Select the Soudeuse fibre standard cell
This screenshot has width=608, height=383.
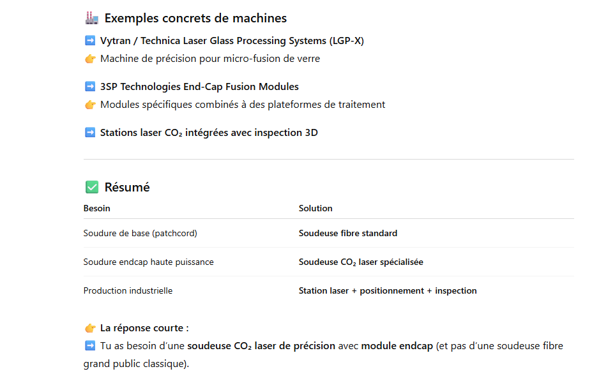tap(347, 234)
